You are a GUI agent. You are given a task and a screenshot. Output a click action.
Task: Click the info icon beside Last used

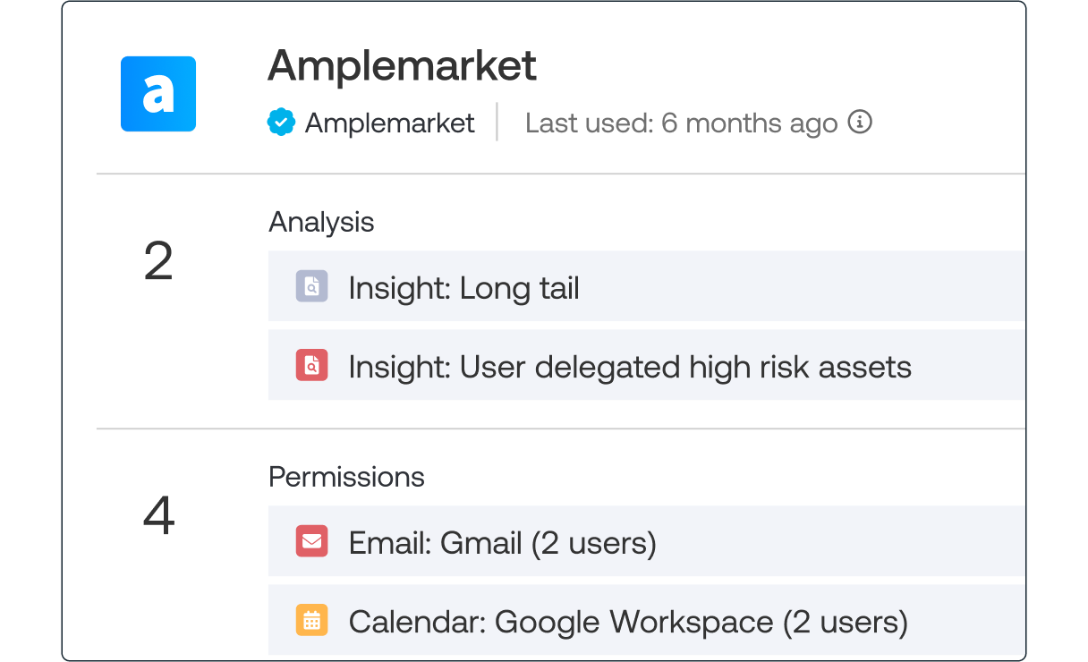point(859,122)
